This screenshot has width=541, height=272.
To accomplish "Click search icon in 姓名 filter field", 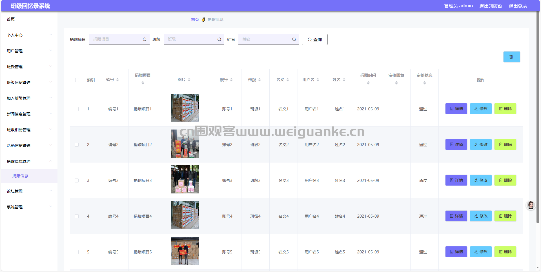I will click(x=294, y=39).
